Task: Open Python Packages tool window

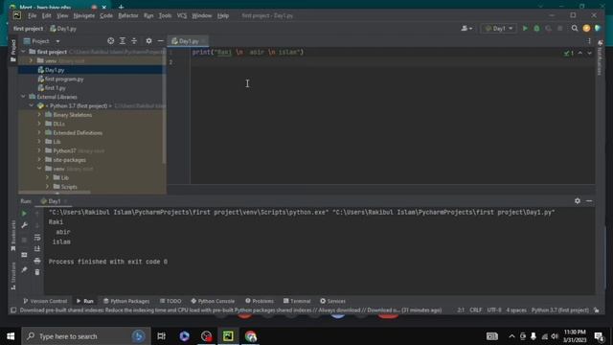Action: 126,301
